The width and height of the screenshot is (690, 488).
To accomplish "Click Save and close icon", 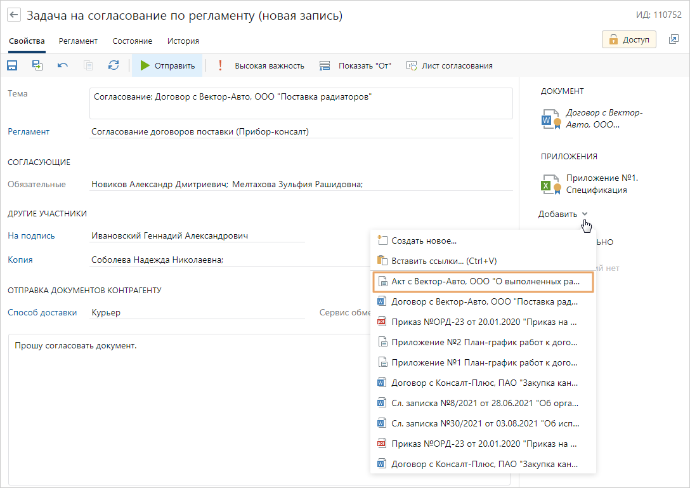I will point(37,65).
